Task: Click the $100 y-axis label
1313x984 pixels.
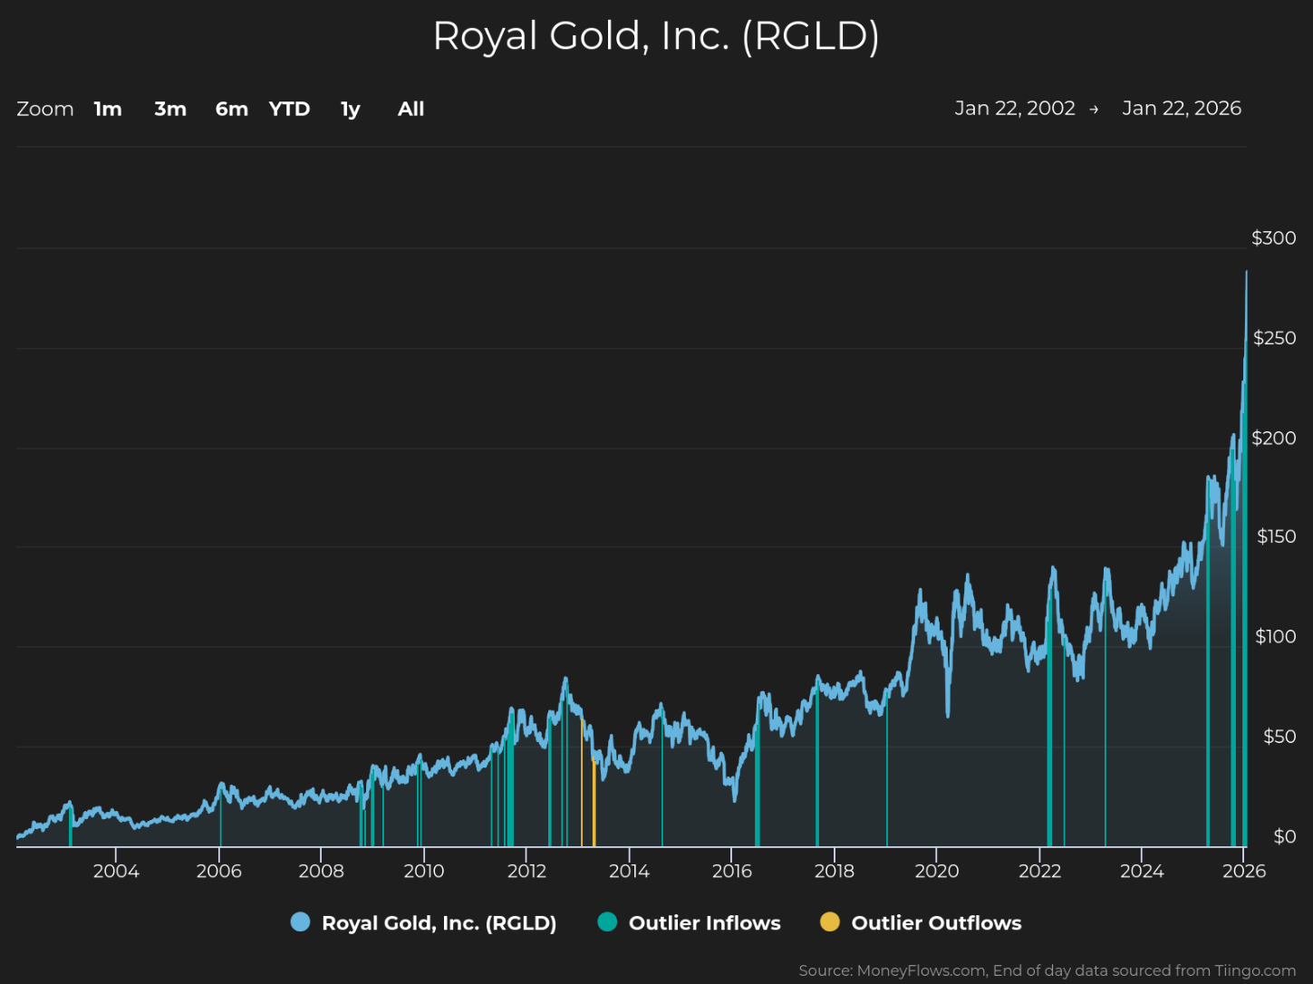Action: point(1276,636)
